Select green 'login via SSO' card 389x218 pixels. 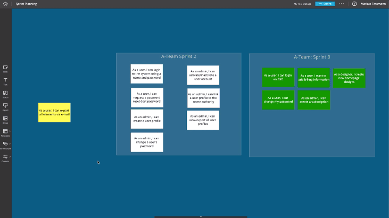pos(278,77)
